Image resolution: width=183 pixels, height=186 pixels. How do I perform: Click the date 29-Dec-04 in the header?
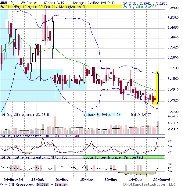point(29,3)
